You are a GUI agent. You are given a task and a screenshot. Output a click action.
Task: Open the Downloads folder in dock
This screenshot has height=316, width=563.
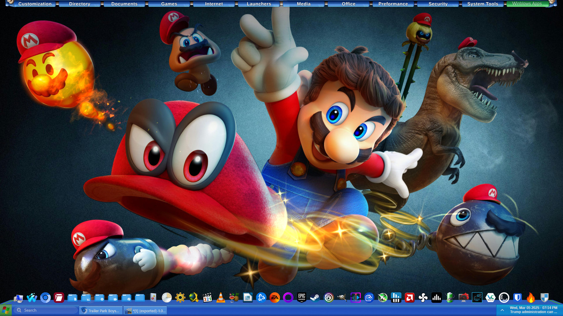tap(99, 298)
